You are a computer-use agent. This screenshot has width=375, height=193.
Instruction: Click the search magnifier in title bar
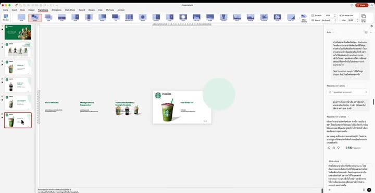372,5
